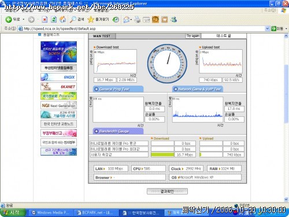Open the banner directly below the spiral banner
The height and width of the screenshot is (217, 289).
(x=58, y=124)
